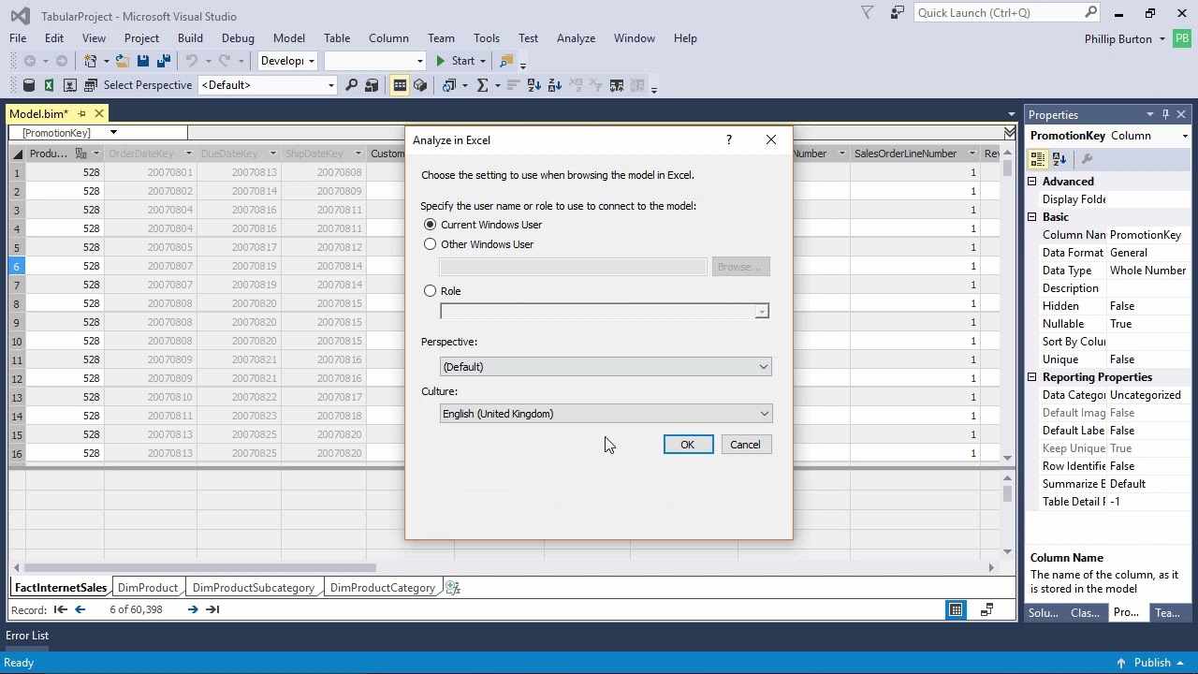The width and height of the screenshot is (1198, 674).
Task: Select the Role radio button
Action: [430, 291]
